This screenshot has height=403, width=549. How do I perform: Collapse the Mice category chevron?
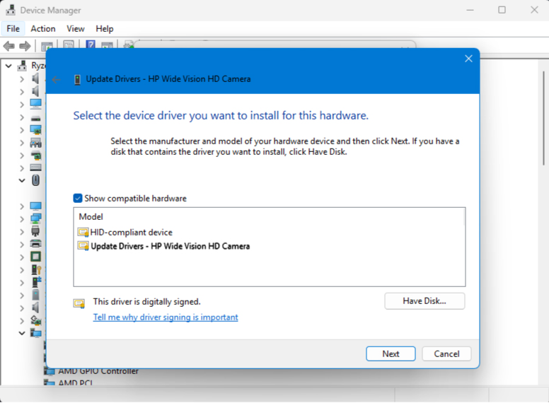click(22, 181)
